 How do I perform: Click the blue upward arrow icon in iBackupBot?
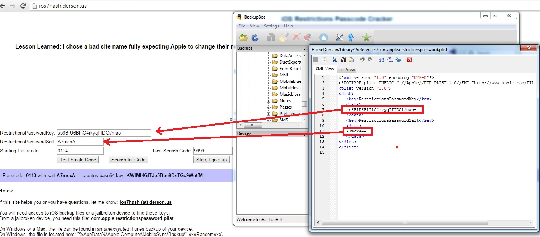click(351, 37)
